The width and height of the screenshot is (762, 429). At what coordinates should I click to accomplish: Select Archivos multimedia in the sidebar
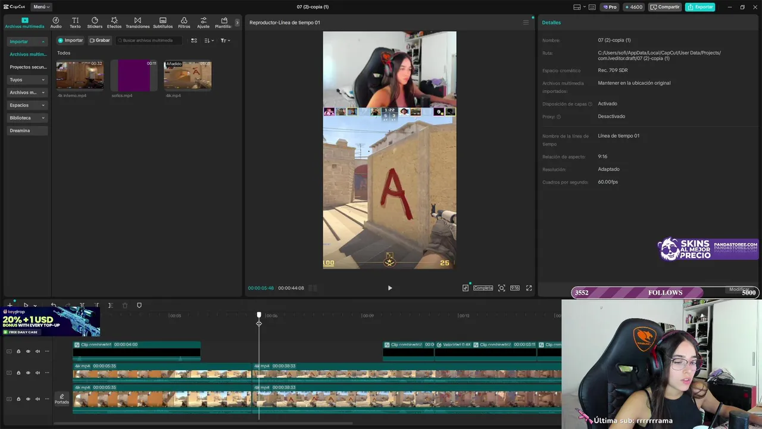tap(27, 54)
